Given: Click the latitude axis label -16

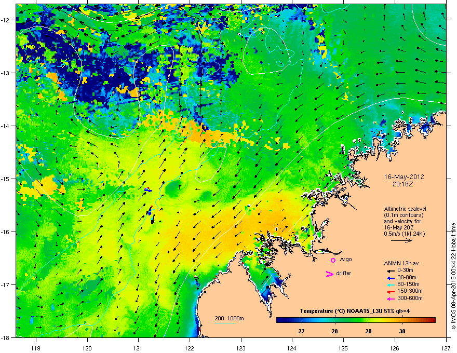Looking at the screenshot, I should (6, 232).
